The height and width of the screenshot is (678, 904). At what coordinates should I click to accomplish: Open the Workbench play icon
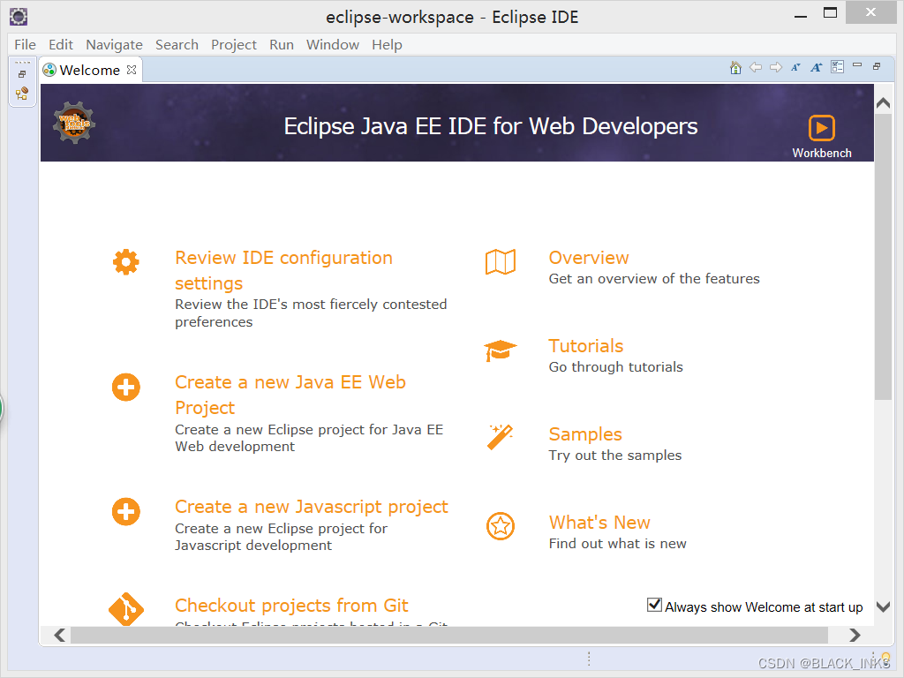[x=822, y=128]
